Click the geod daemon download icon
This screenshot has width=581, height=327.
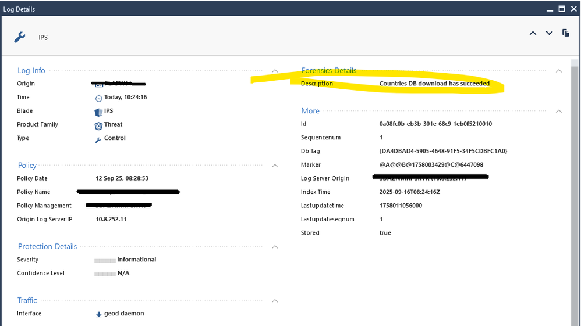pos(98,314)
